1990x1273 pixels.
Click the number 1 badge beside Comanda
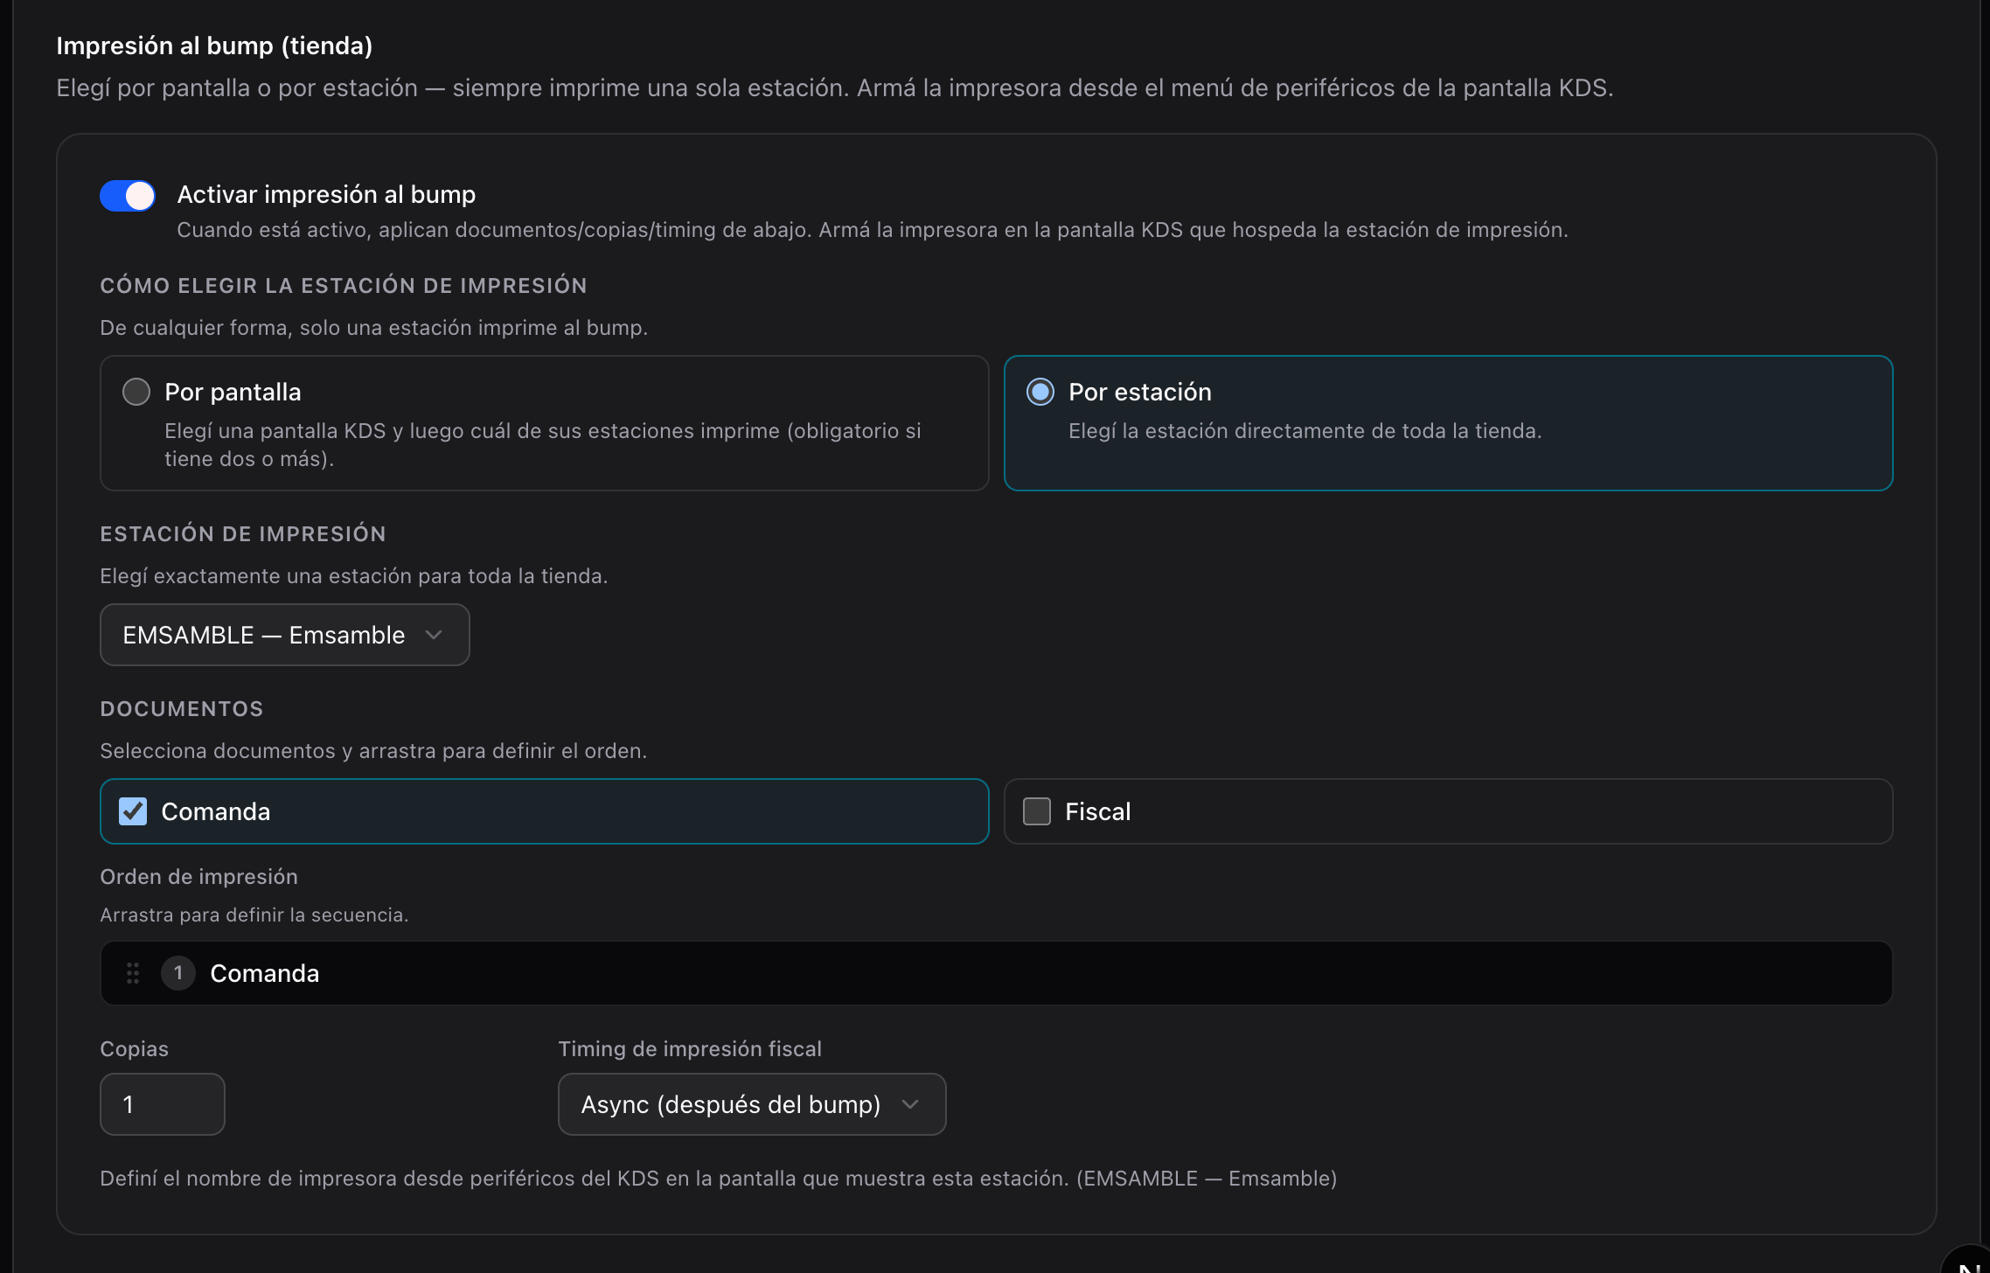pos(178,973)
